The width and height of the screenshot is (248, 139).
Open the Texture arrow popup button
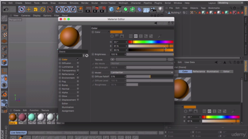112,59
